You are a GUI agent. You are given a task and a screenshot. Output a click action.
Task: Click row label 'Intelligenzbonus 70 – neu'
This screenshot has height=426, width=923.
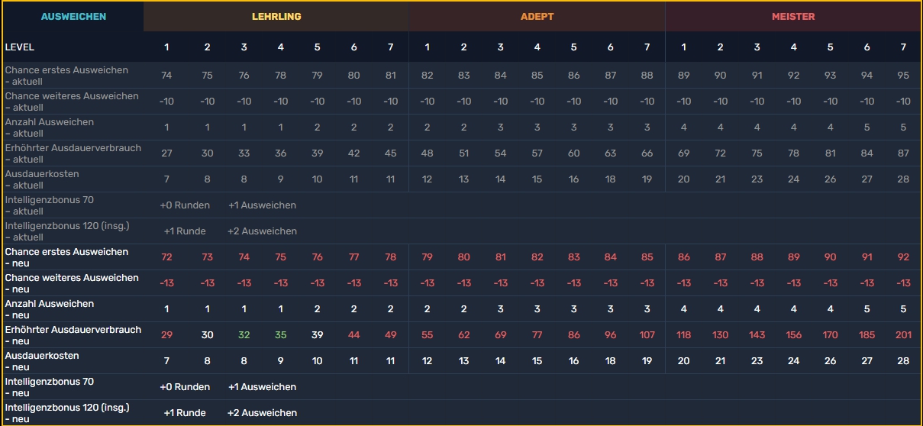50,387
